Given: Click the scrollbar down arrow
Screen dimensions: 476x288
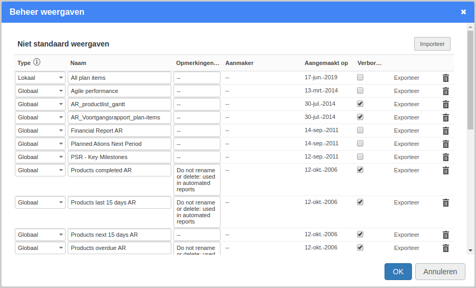Looking at the screenshot, I should (470, 250).
